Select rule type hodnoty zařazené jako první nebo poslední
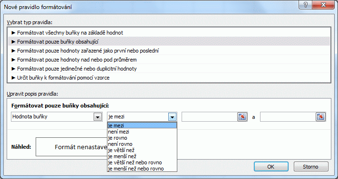Screen dimensions: 338x179 pos(169,51)
